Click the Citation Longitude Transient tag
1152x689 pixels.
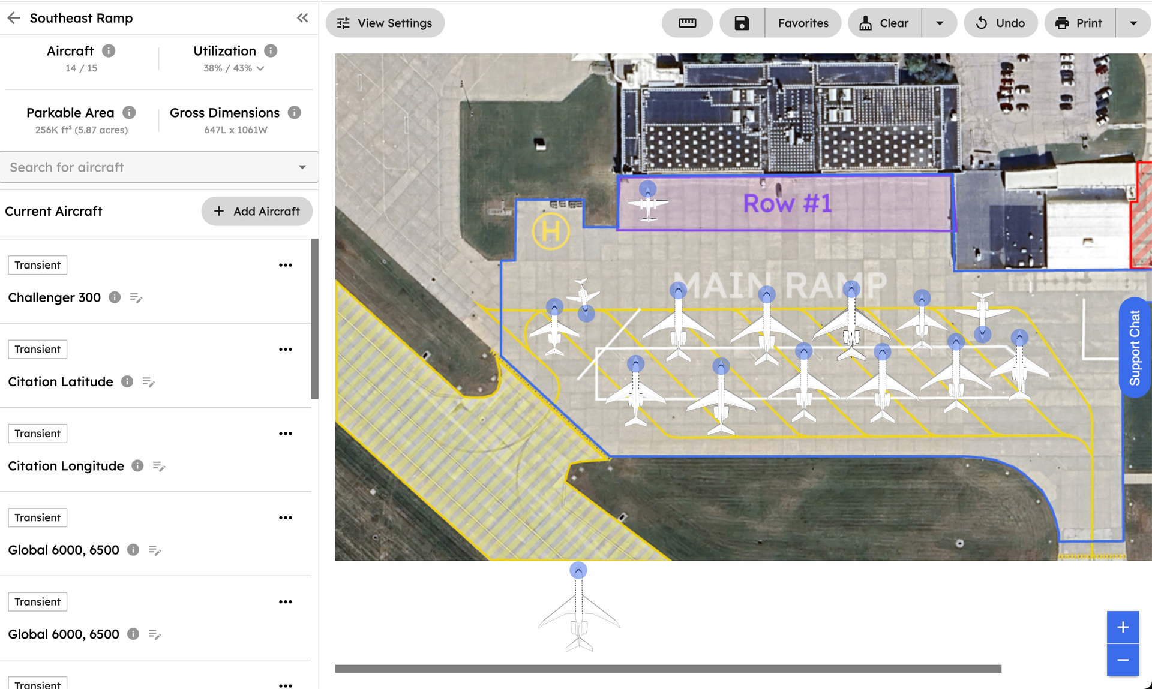tap(38, 433)
